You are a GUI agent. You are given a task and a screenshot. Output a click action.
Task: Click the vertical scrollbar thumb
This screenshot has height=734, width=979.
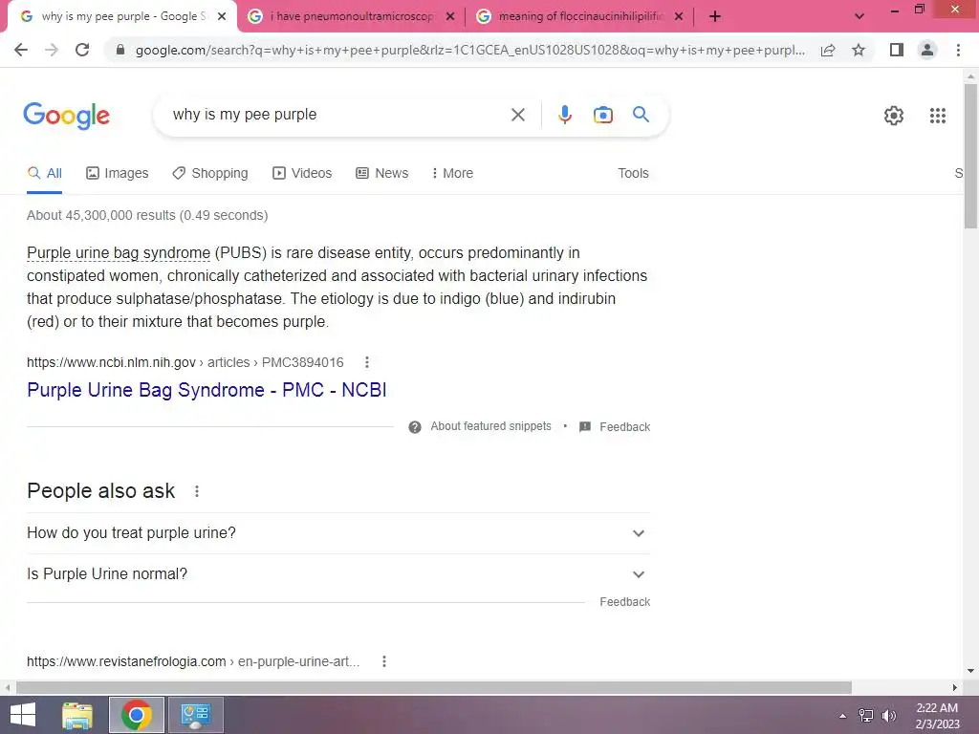click(970, 156)
